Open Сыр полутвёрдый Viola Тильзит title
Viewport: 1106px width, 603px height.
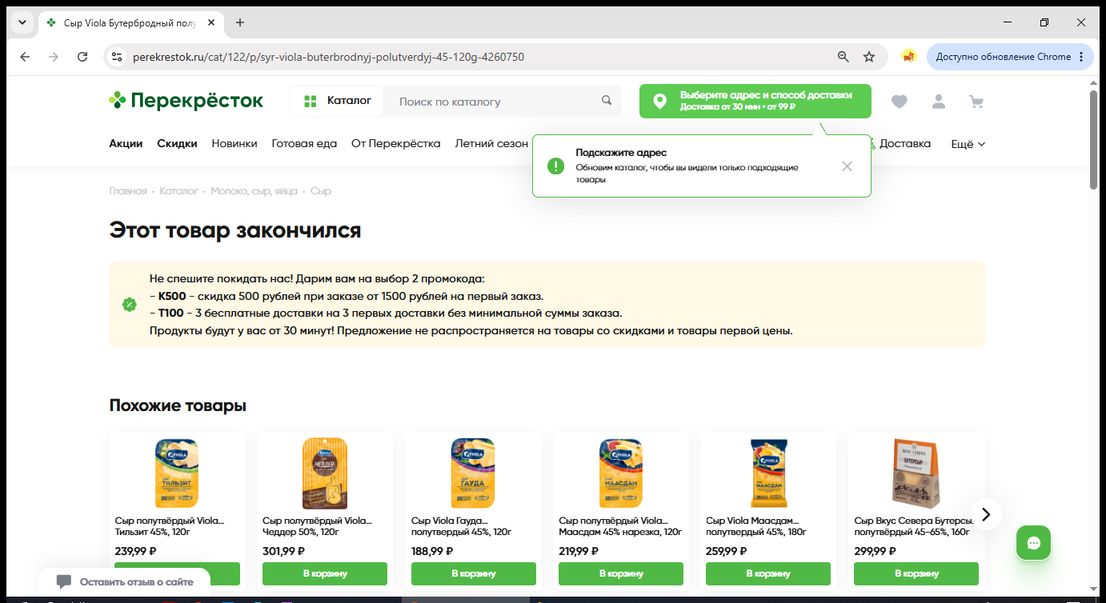coord(170,526)
